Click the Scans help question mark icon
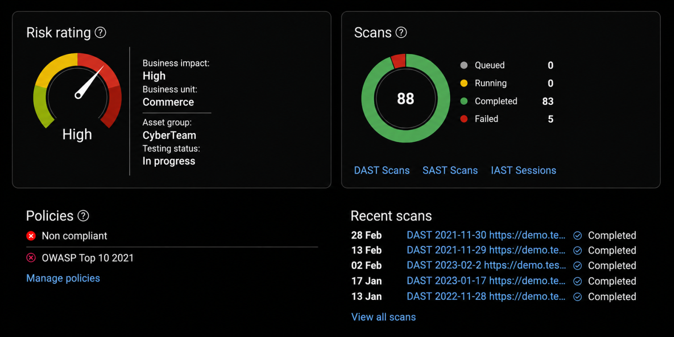 [401, 32]
